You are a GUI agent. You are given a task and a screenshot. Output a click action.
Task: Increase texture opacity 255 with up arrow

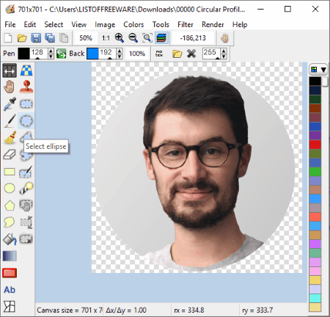coord(224,51)
